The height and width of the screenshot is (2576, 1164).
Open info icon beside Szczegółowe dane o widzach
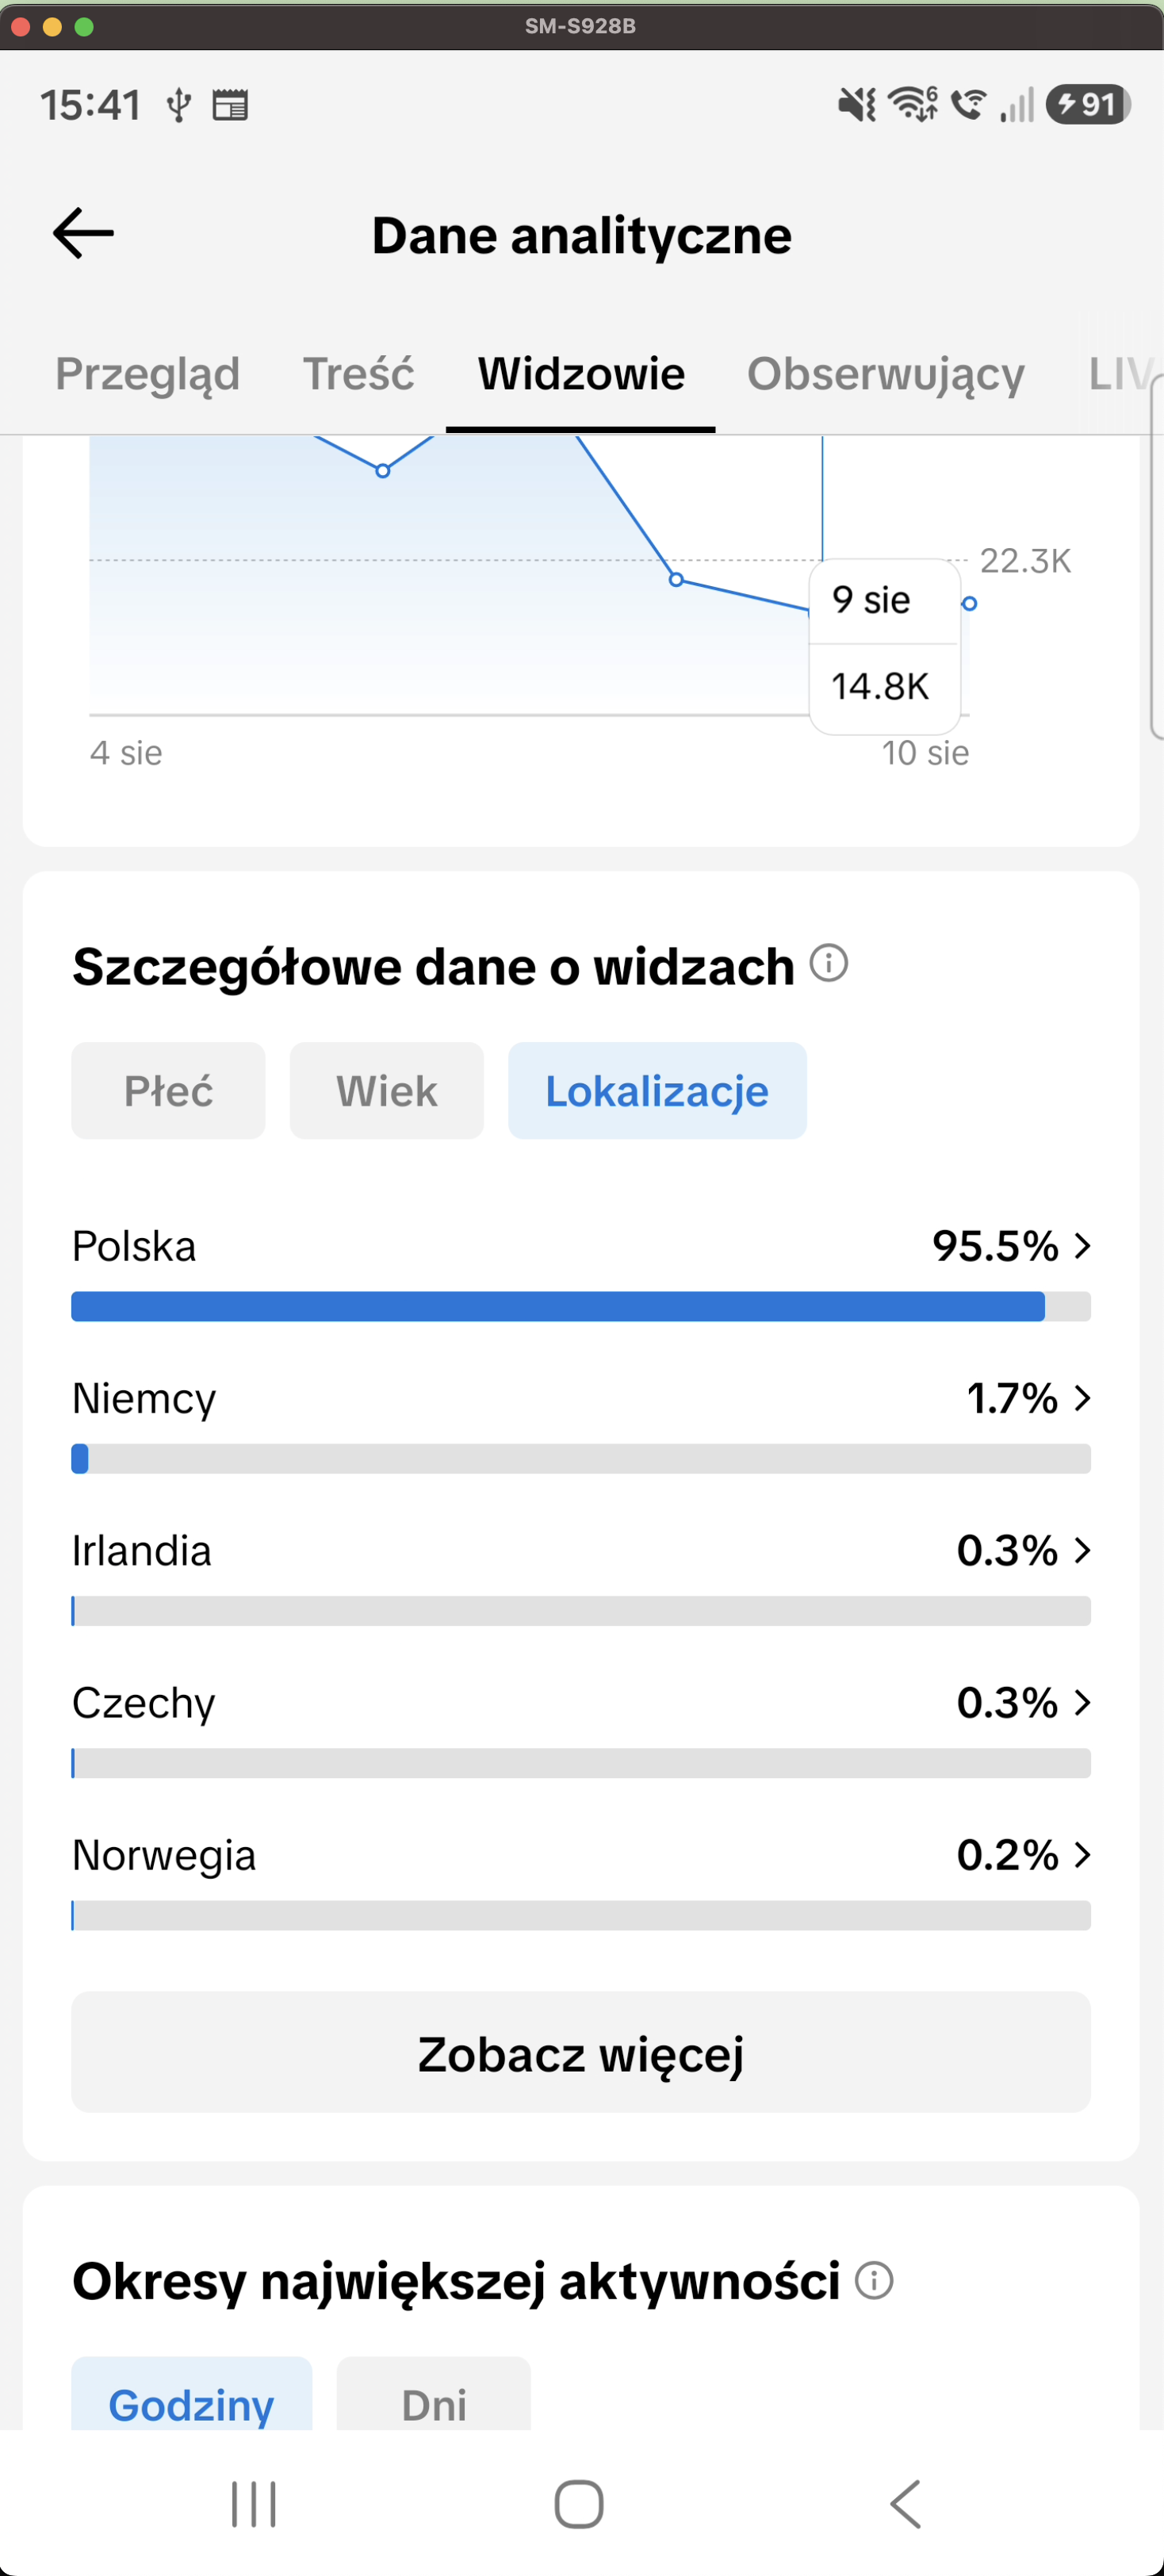coord(828,963)
